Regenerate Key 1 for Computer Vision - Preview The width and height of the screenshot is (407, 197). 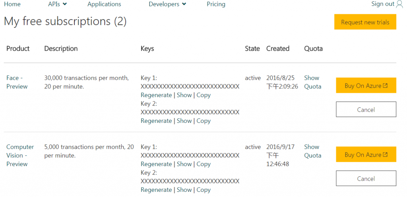click(156, 164)
